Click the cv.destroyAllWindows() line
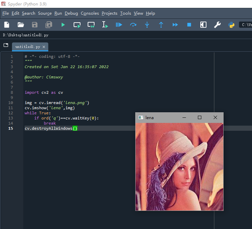This screenshot has height=229, width=252. 51,128
